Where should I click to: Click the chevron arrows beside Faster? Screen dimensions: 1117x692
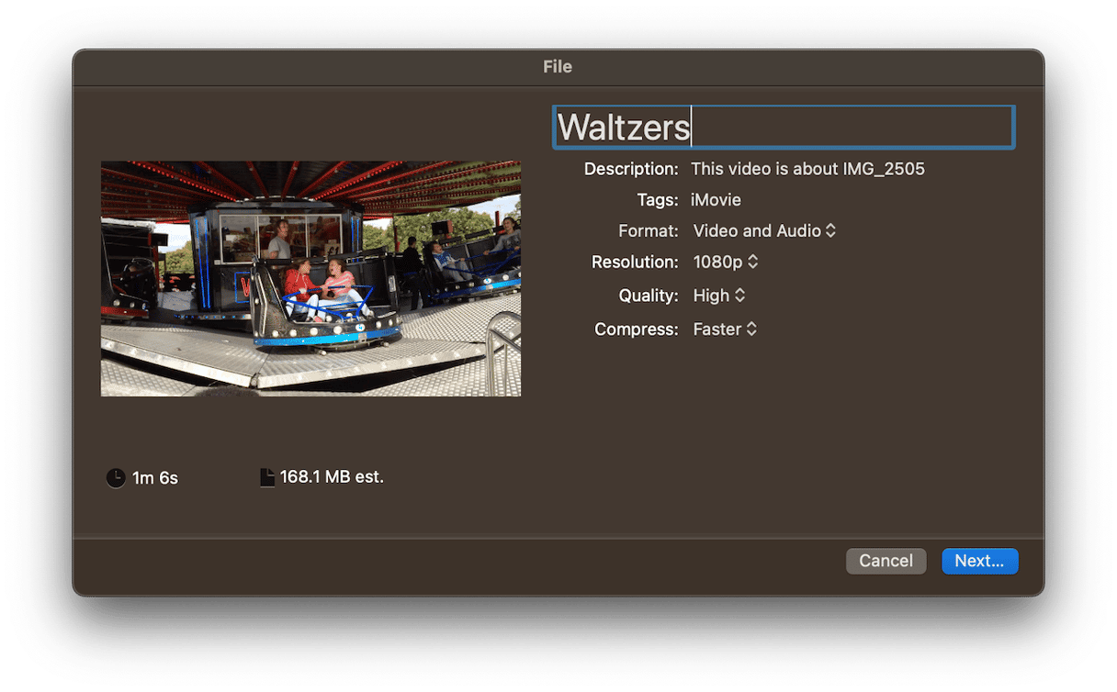(751, 329)
